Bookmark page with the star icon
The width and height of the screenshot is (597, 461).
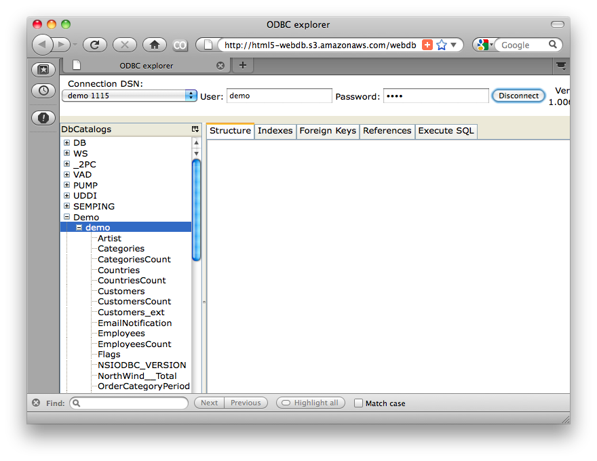[x=442, y=45]
